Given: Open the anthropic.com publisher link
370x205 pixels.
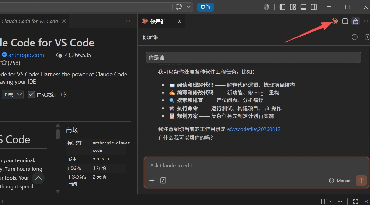Looking at the screenshot, I should coord(26,55).
